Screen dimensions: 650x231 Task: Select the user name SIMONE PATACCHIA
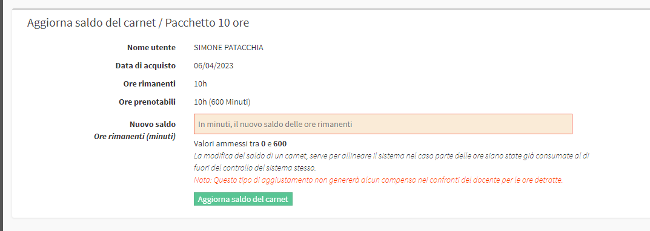click(228, 48)
